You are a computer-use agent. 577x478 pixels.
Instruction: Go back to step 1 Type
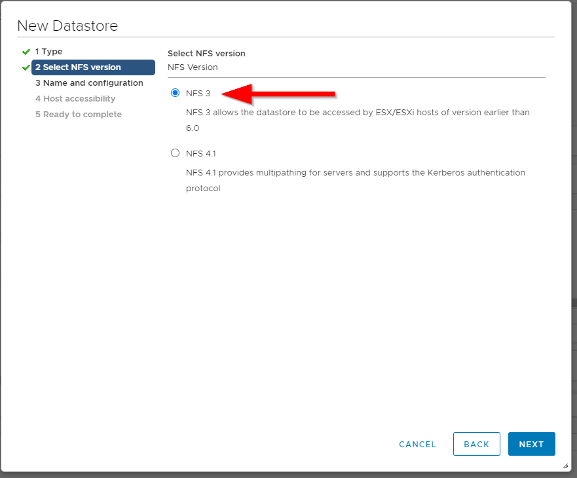(49, 52)
